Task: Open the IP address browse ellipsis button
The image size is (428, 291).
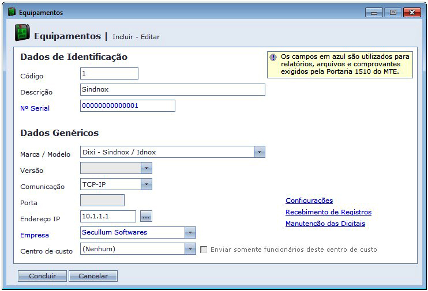Action: point(146,216)
